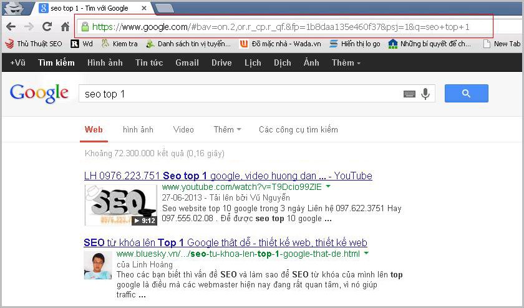Click the Google logo
Viewport: 524px width, 308px height.
pyautogui.click(x=39, y=94)
